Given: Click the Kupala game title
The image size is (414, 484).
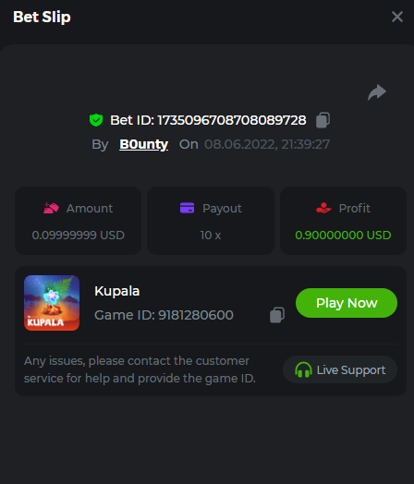Looking at the screenshot, I should (117, 291).
